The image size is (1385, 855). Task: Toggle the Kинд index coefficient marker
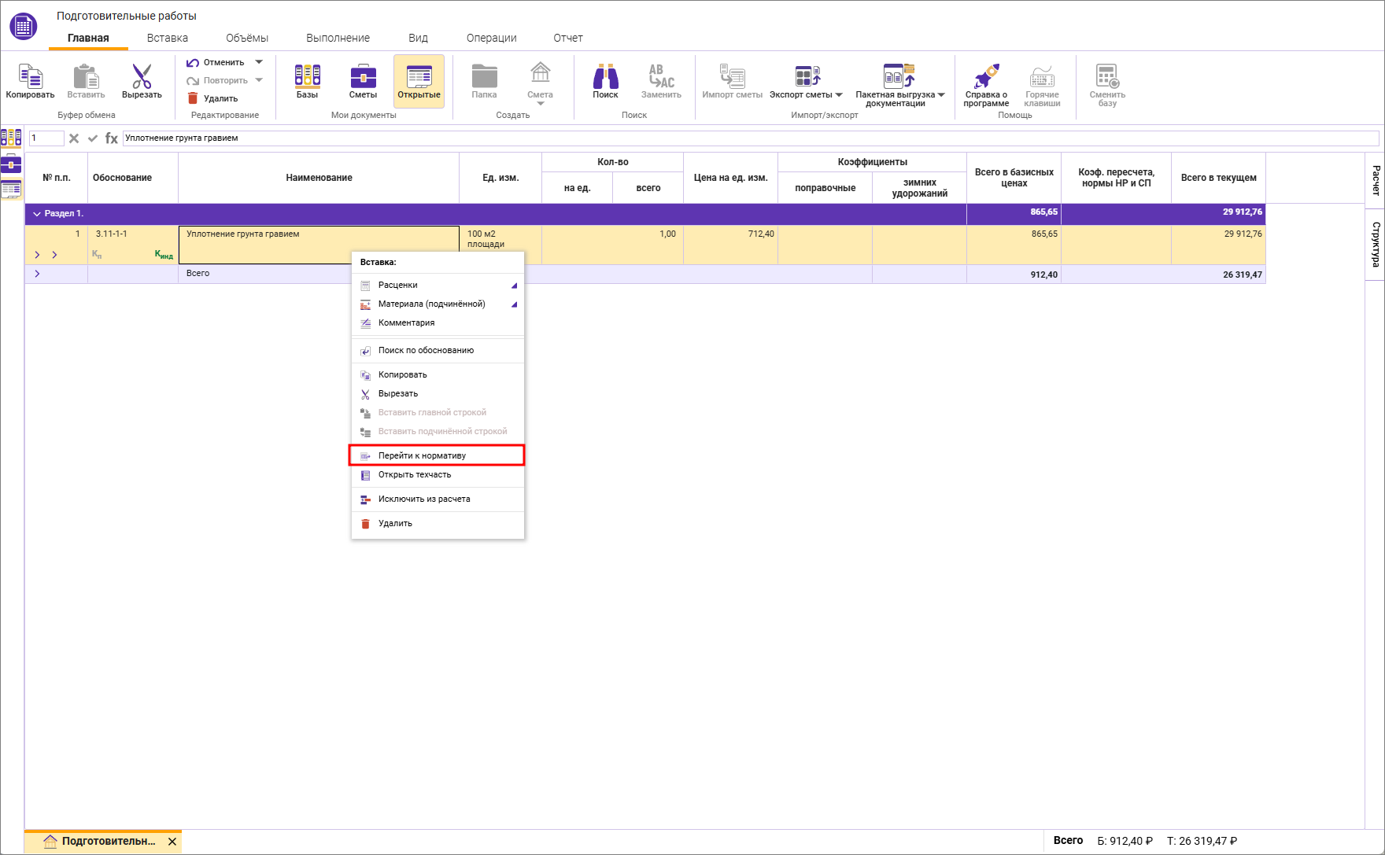(164, 254)
